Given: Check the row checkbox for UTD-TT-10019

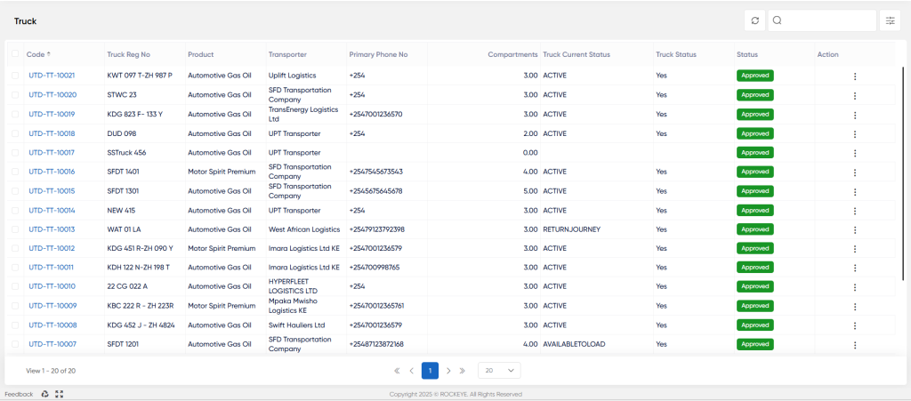Looking at the screenshot, I should point(15,114).
